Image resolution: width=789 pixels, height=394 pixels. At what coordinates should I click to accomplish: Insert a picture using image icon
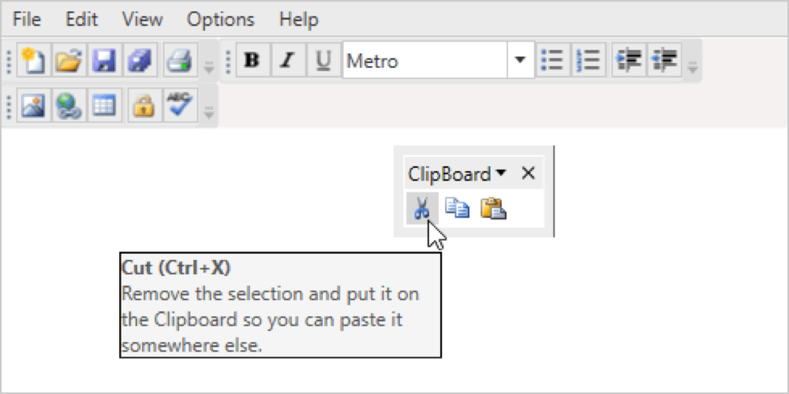(x=32, y=106)
